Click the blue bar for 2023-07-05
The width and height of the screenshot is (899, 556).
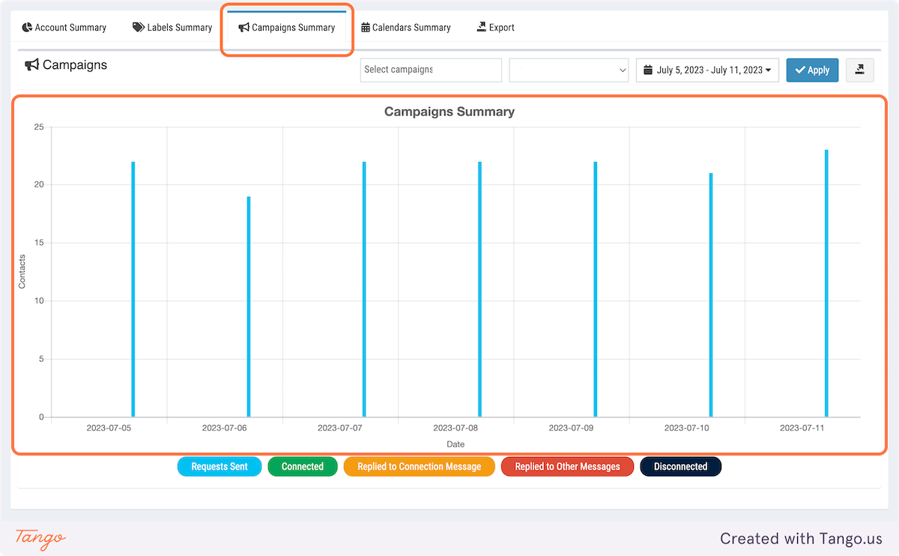pyautogui.click(x=133, y=289)
